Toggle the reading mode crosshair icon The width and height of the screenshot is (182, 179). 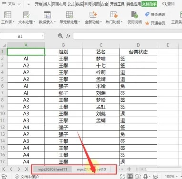tap(145, 177)
